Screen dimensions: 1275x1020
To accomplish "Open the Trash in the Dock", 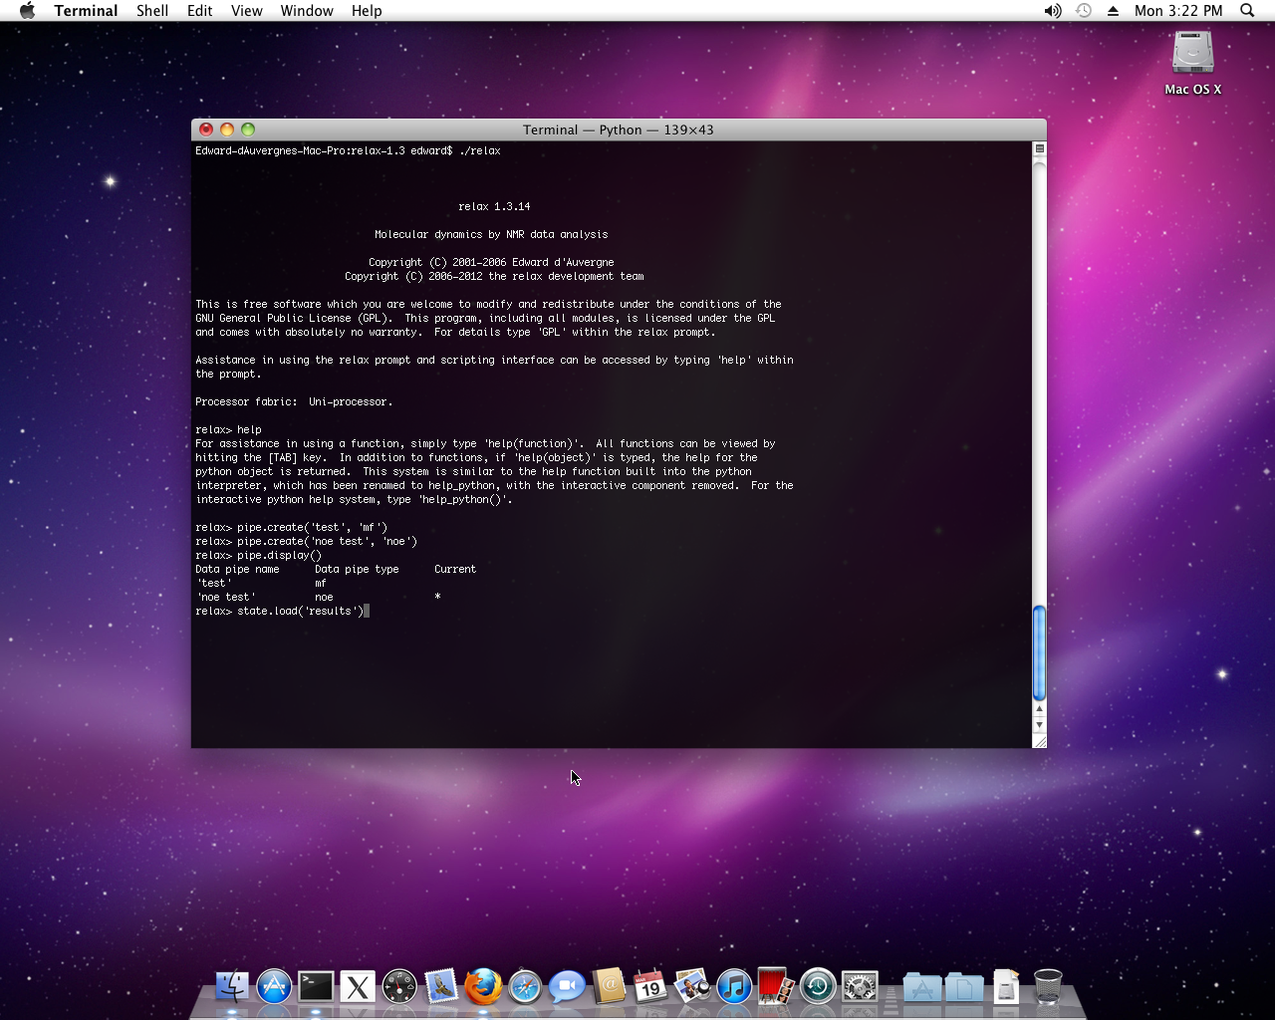I will click(1048, 987).
